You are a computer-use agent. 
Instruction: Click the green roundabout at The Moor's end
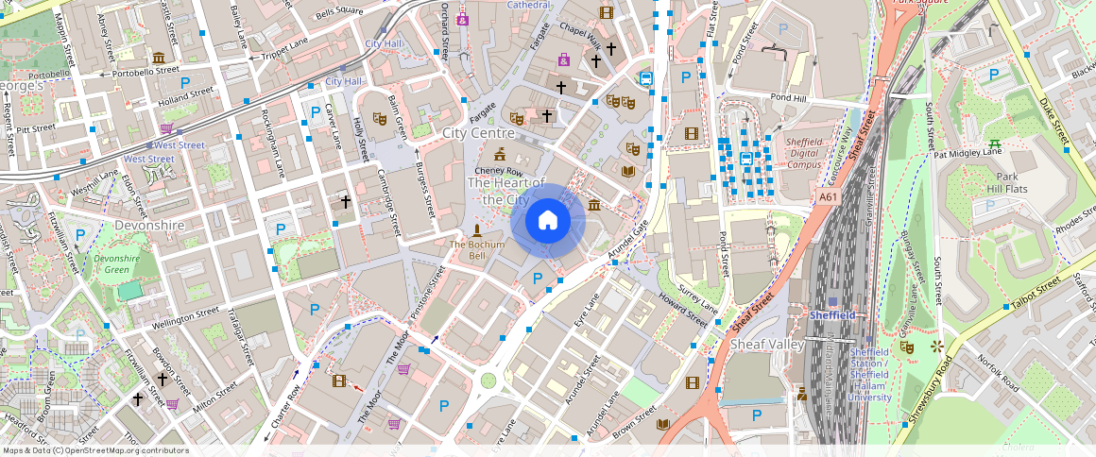pyautogui.click(x=488, y=381)
